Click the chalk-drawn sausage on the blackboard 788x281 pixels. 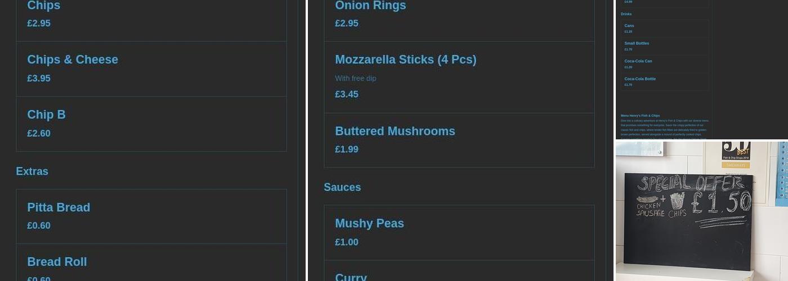[647, 200]
